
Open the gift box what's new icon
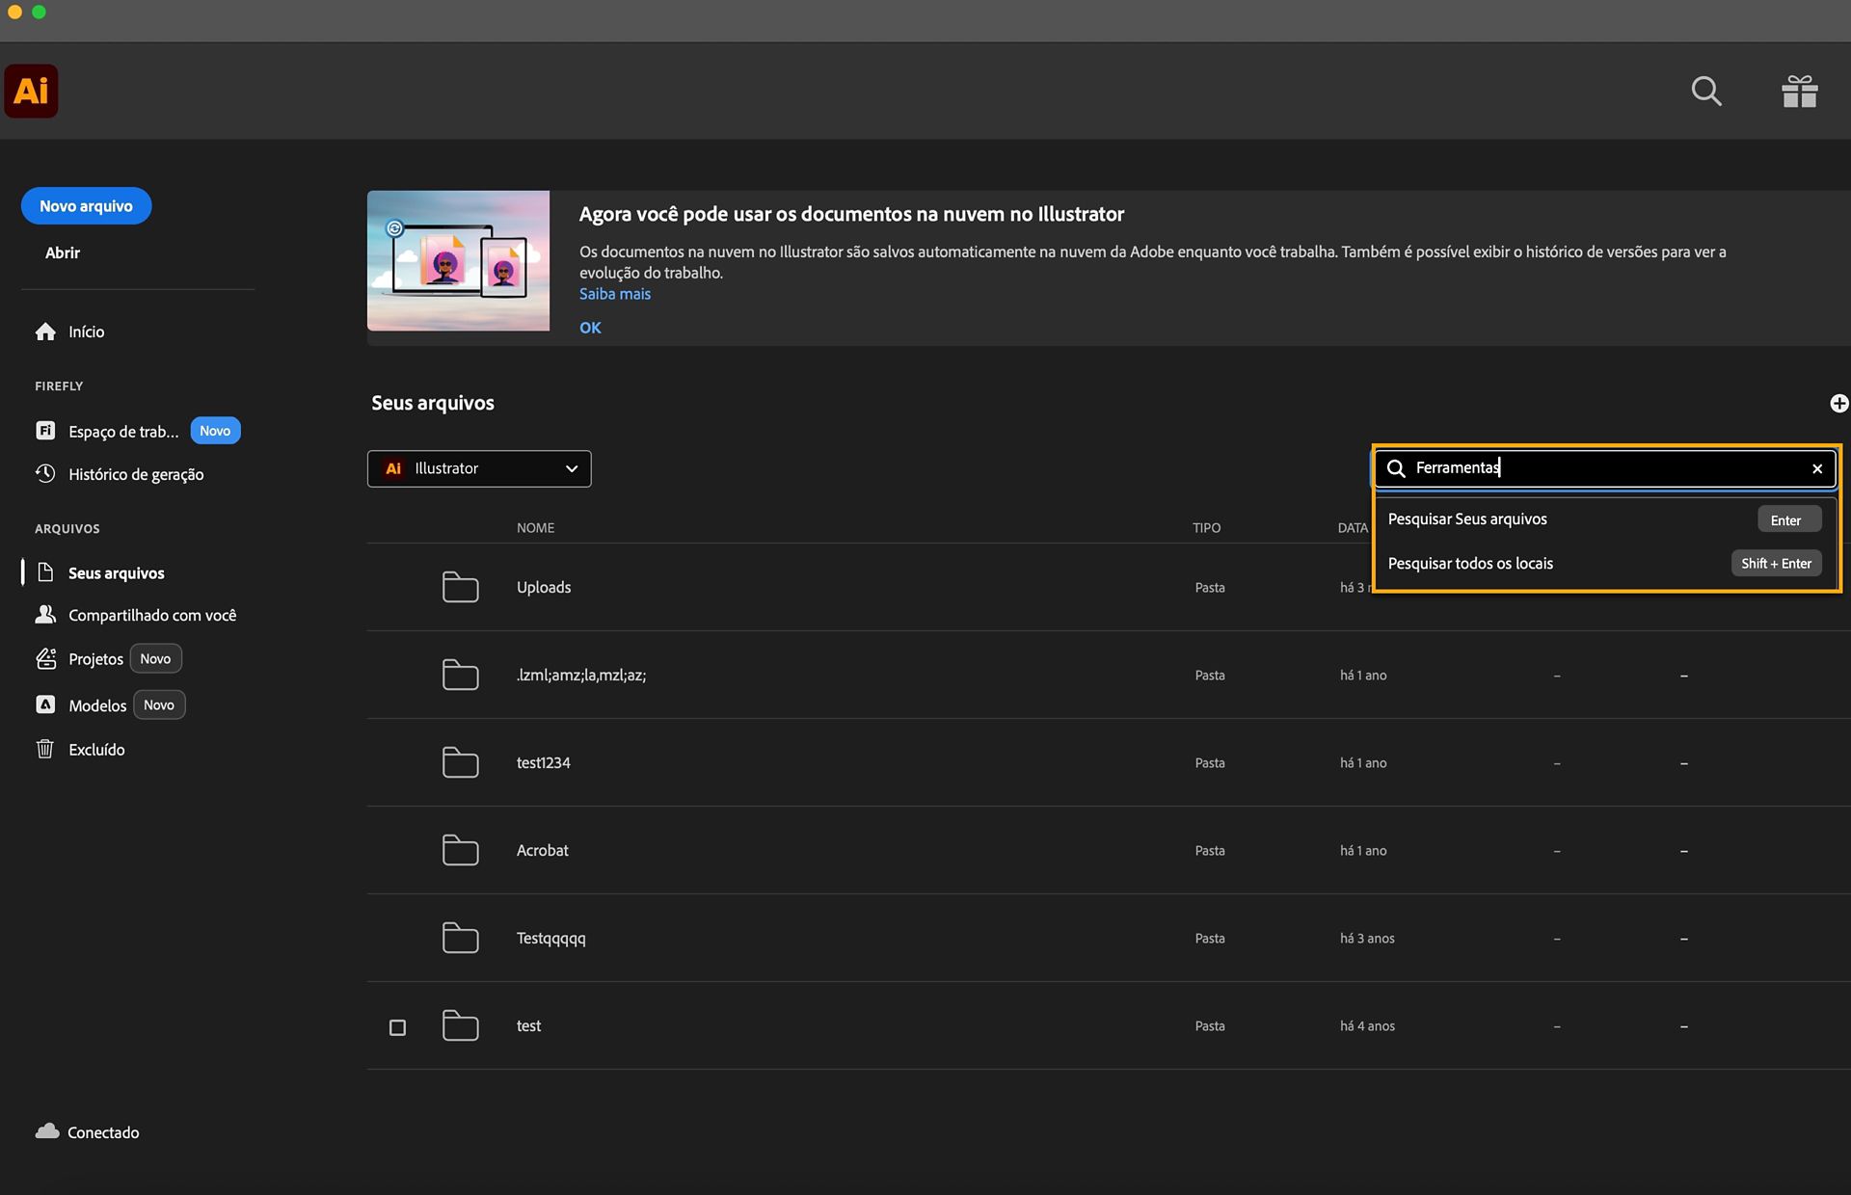[x=1799, y=91]
